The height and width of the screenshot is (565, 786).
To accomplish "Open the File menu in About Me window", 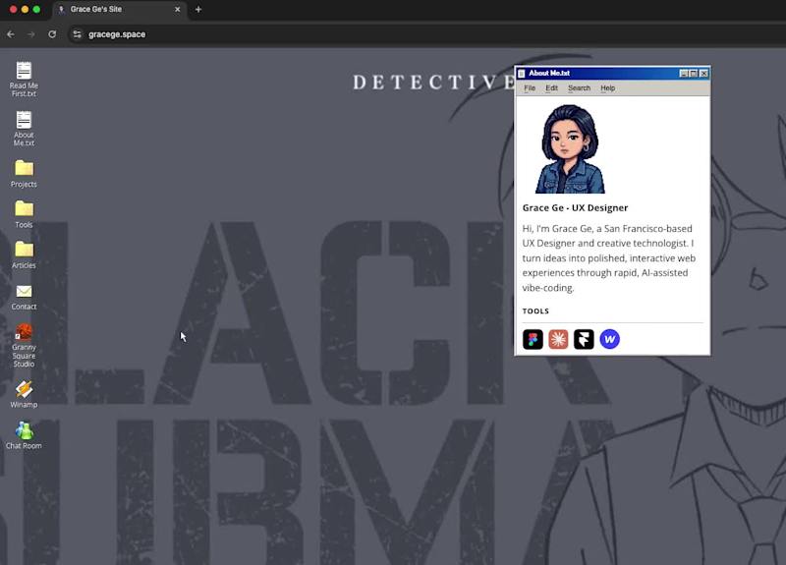I will coord(530,88).
